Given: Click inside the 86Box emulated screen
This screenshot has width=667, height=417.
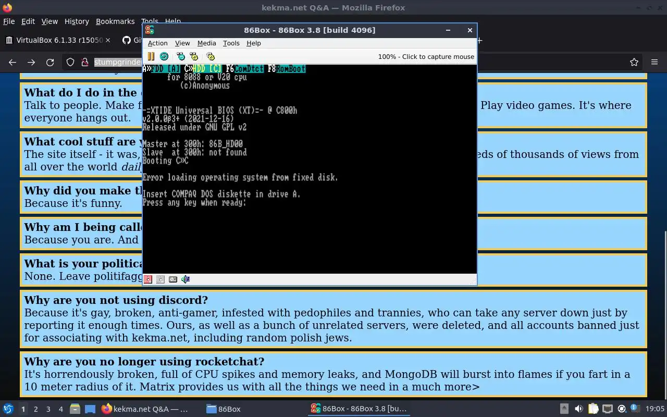Looking at the screenshot, I should (310, 169).
